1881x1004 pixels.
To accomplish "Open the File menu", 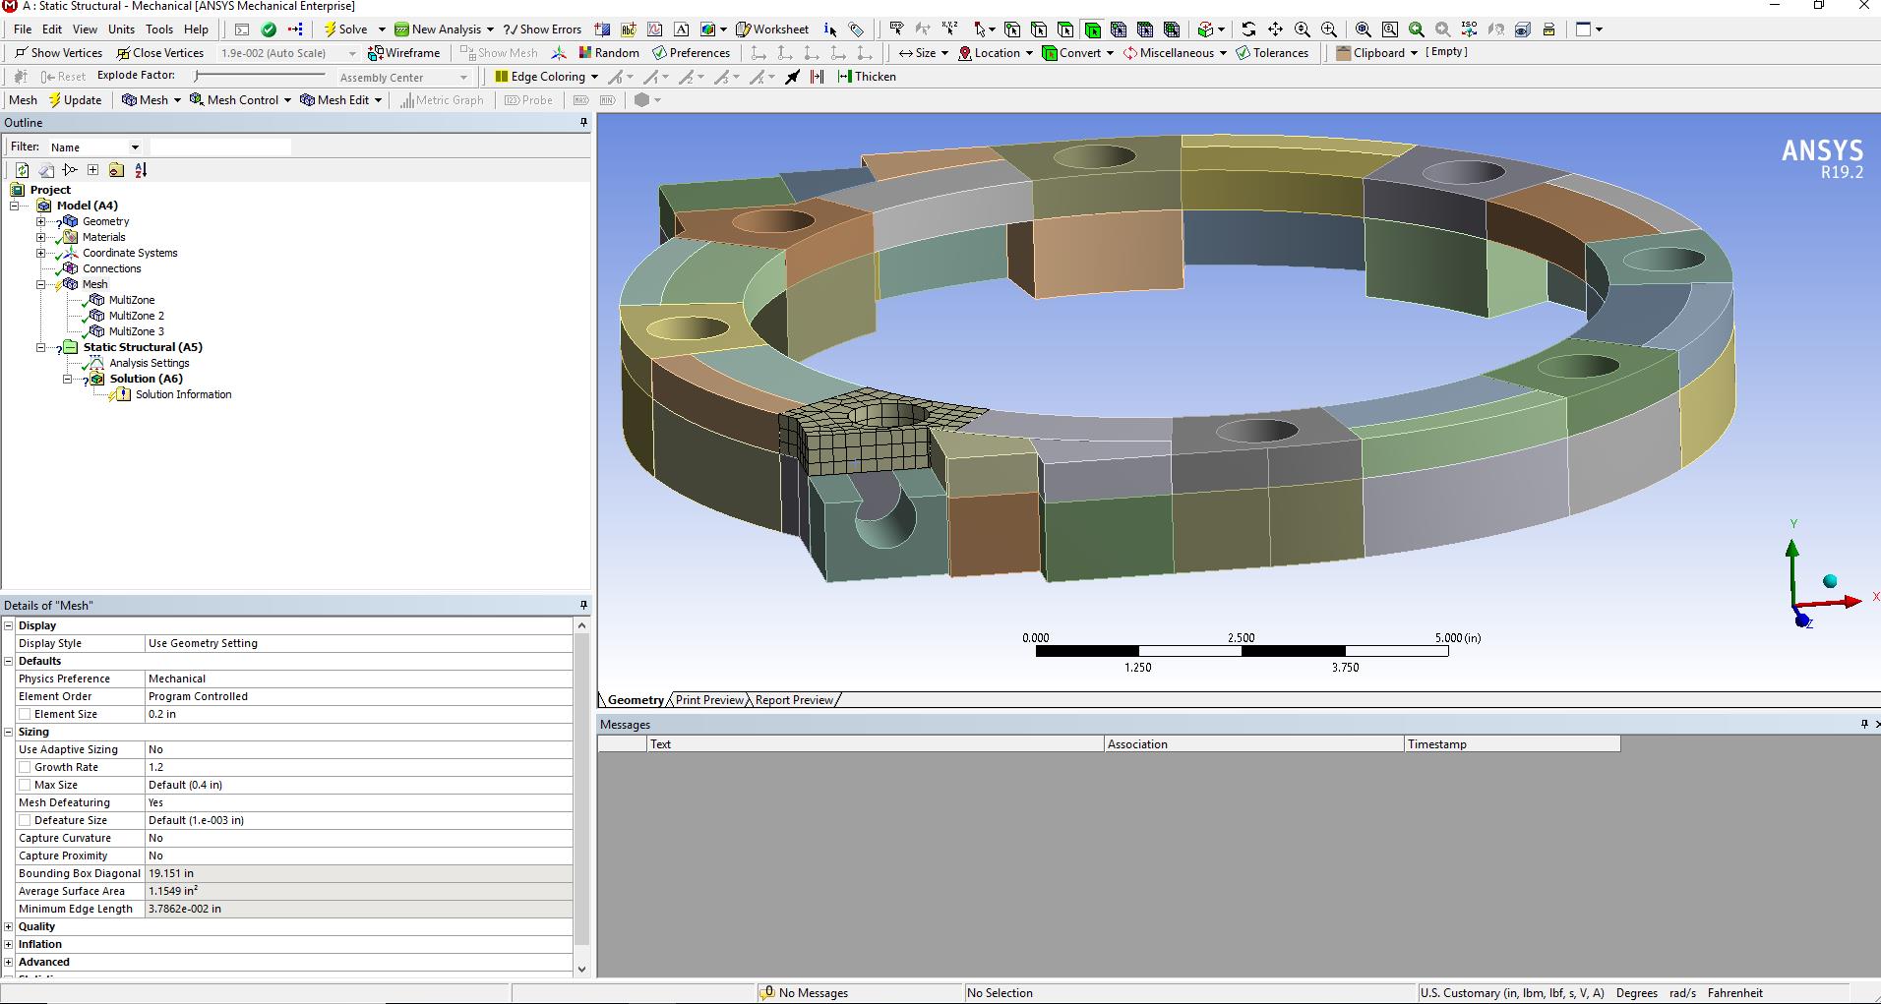I will tap(23, 30).
